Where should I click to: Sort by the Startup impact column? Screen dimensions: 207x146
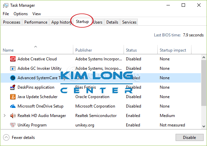click(173, 50)
